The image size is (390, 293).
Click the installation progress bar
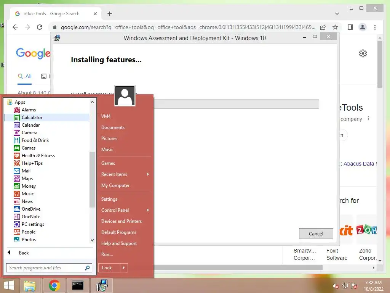[x=236, y=104]
